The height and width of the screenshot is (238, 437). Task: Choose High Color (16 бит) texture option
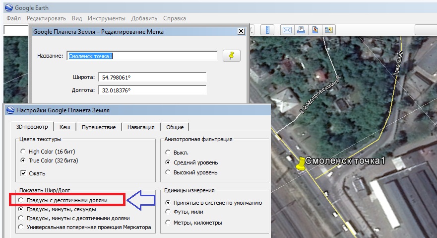pyautogui.click(x=23, y=151)
